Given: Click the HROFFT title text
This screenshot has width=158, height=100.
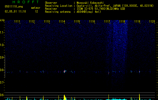Looking at the screenshot, I should point(26,2).
